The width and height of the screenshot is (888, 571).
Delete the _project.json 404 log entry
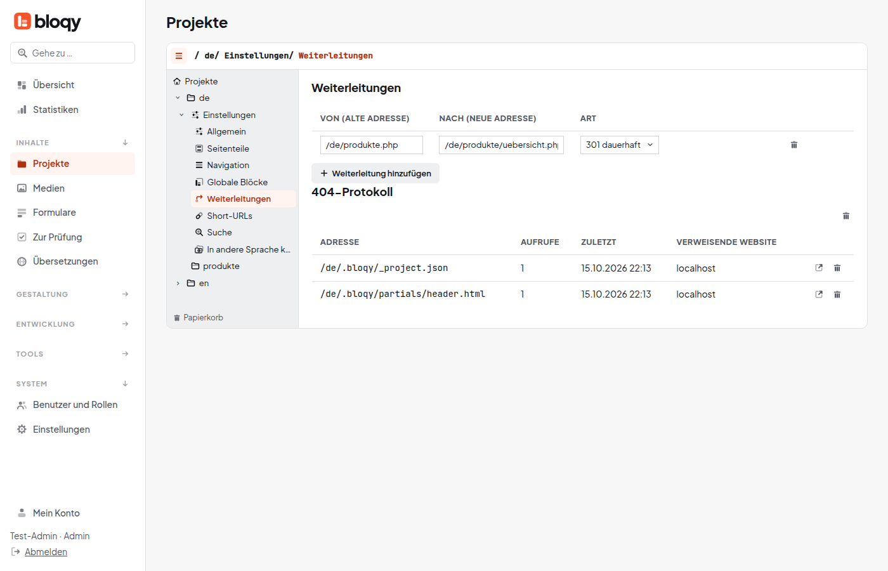[x=837, y=268]
